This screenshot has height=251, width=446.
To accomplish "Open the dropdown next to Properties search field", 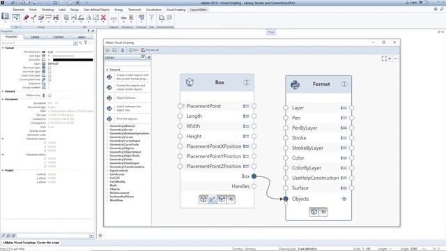I will [75, 43].
